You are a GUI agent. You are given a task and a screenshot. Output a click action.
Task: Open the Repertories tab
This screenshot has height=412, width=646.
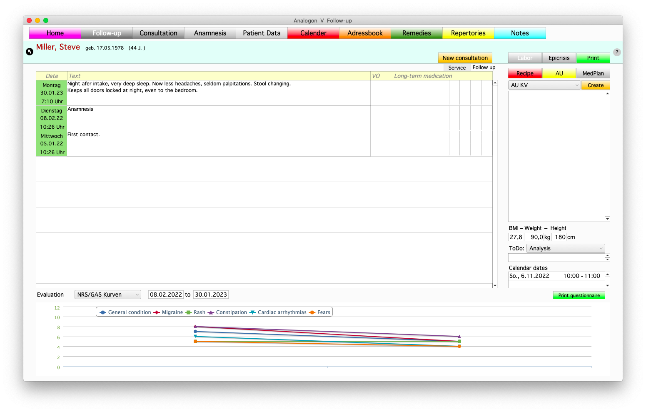tap(468, 33)
